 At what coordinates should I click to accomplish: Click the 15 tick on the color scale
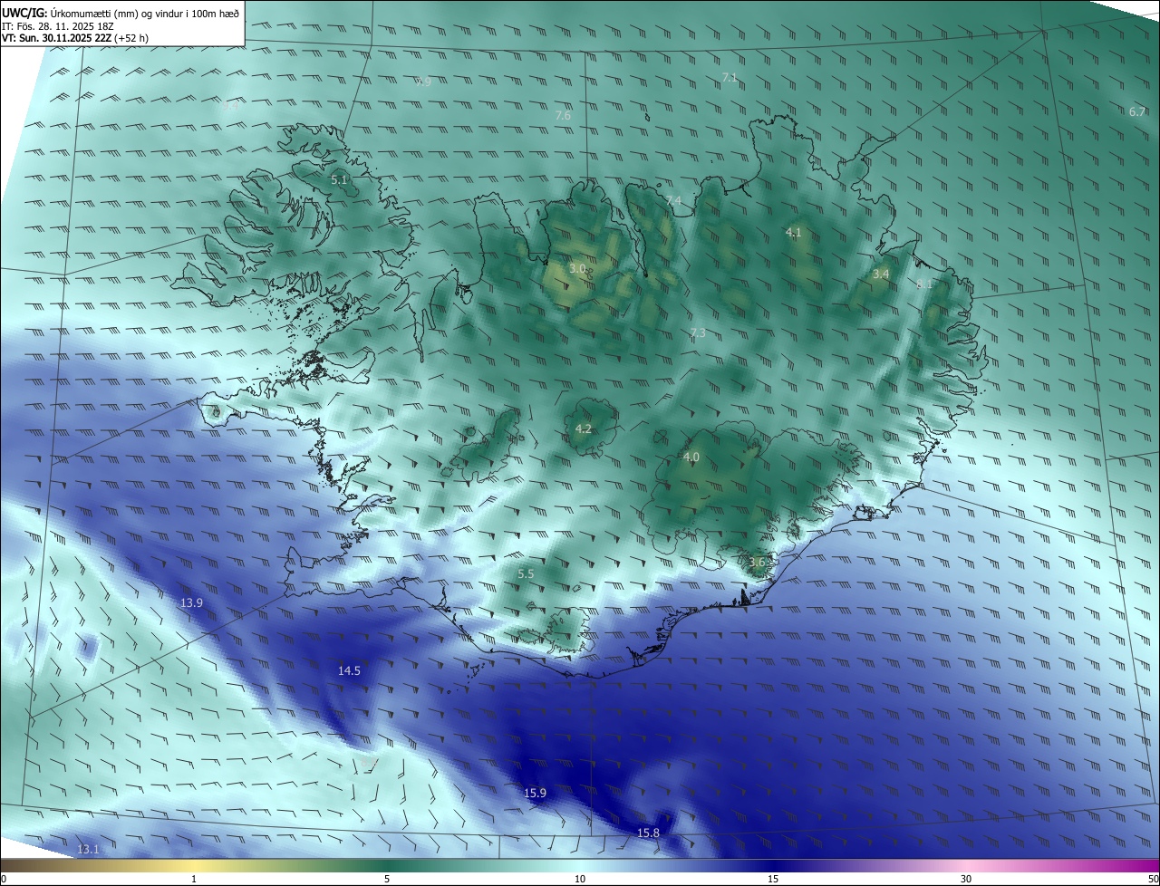[x=773, y=880]
